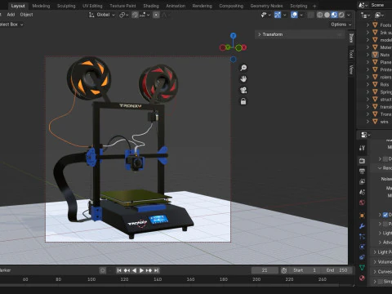Switch to the UV Editing workspace
The width and height of the screenshot is (392, 294).
click(x=92, y=6)
